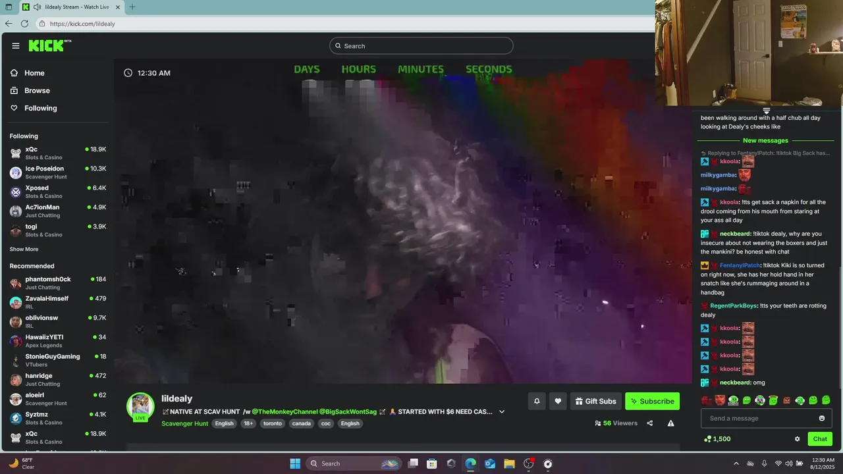Viewport: 843px width, 474px height.
Task: Open oblivionsw recommended channel
Action: [58, 321]
